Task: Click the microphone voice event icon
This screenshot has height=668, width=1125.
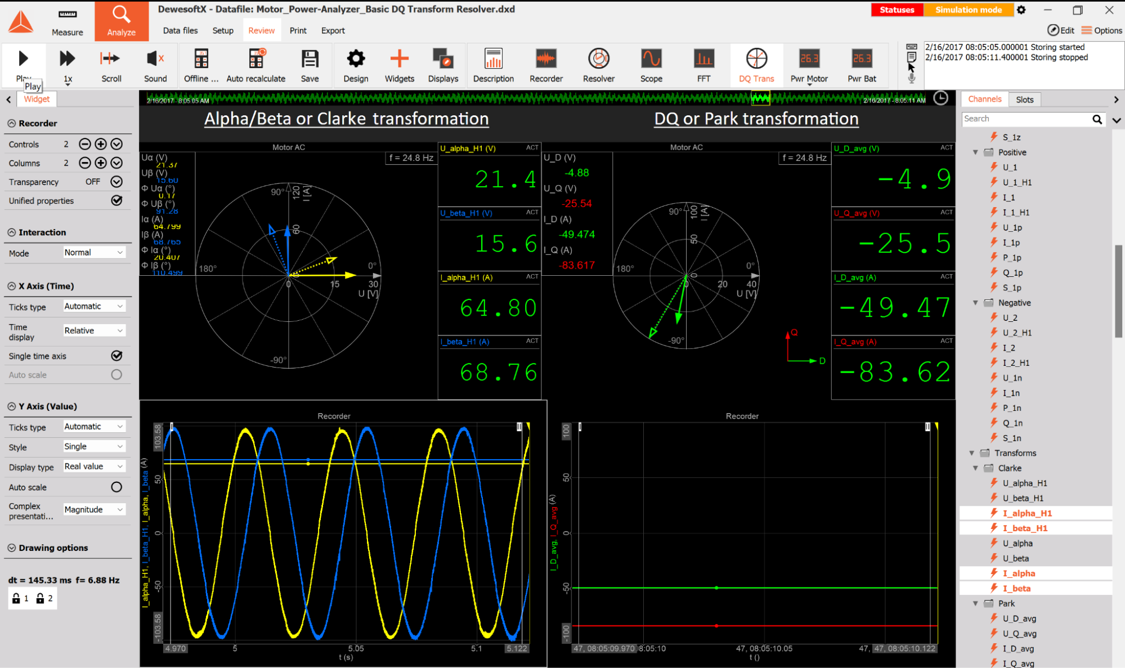Action: [x=911, y=78]
